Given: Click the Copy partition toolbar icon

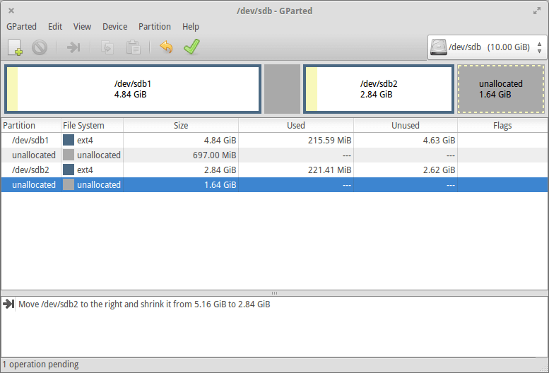Looking at the screenshot, I should click(107, 47).
